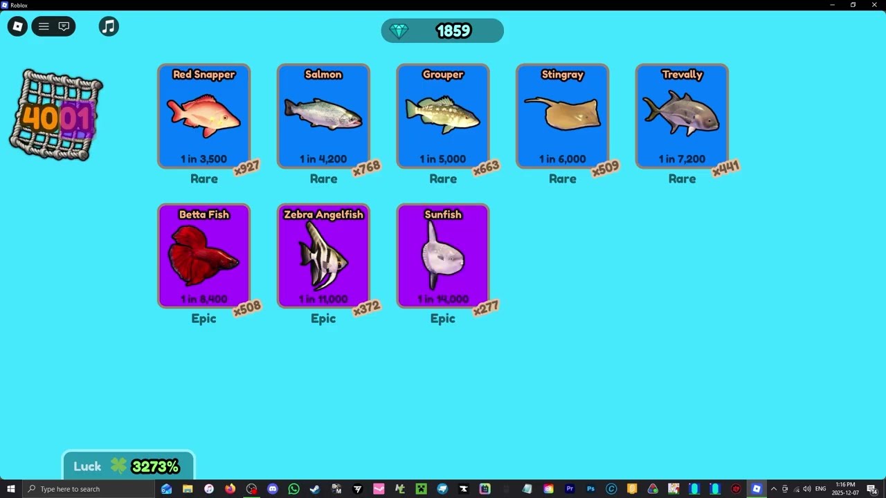Viewport: 886px width, 498px height.
Task: Click the 1859 gem counter value
Action: coord(453,30)
